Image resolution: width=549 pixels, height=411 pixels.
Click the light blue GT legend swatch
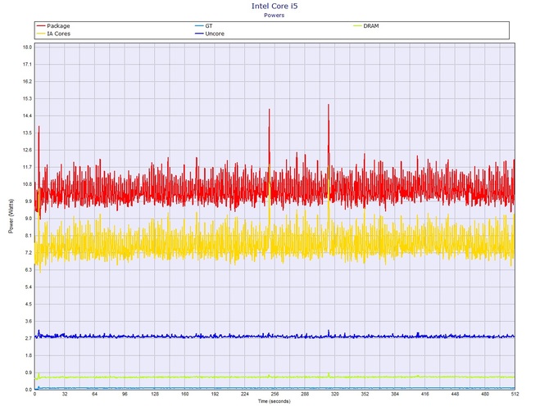pos(199,26)
